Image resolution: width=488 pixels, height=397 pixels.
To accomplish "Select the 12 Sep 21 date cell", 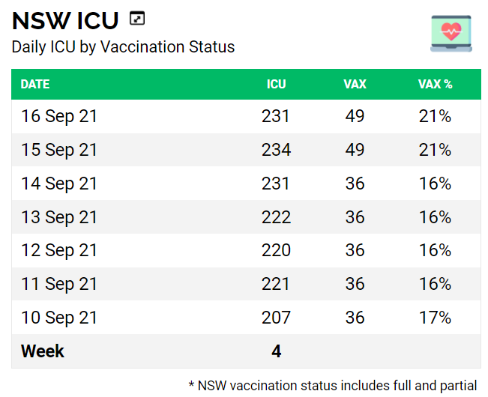I will click(59, 250).
